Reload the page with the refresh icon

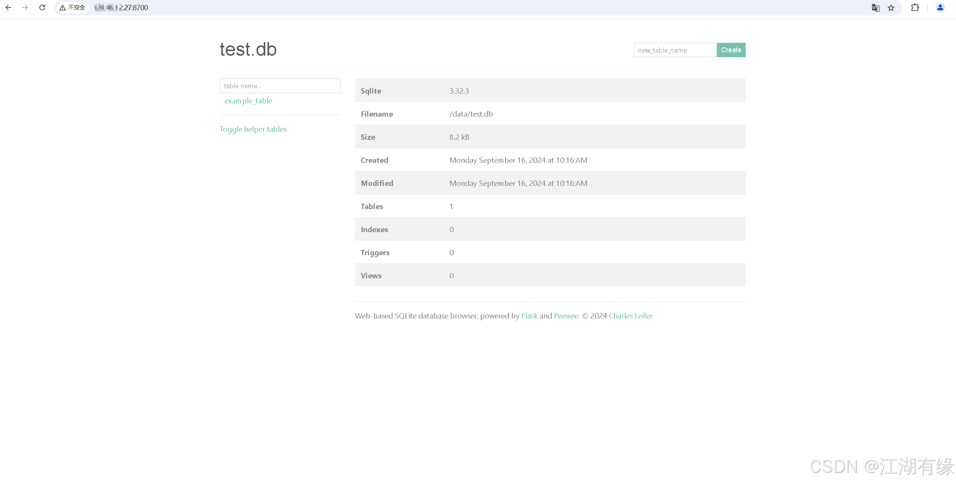(42, 8)
